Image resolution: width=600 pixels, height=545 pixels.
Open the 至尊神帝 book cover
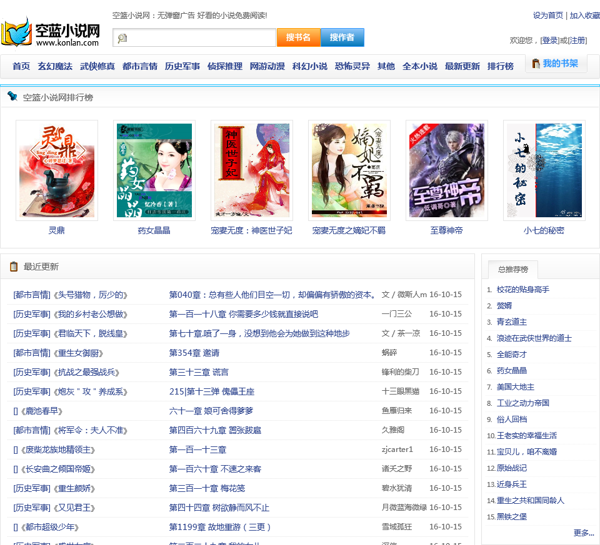pyautogui.click(x=446, y=170)
